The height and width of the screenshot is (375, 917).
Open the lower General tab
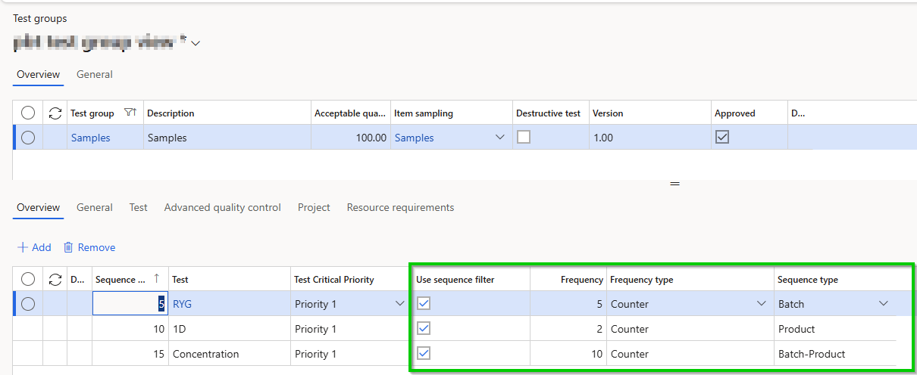tap(95, 207)
